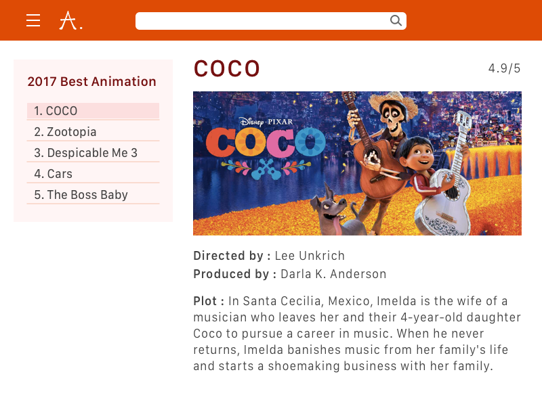Select Cars in the ranking list
The image size is (542, 406).
[93, 174]
